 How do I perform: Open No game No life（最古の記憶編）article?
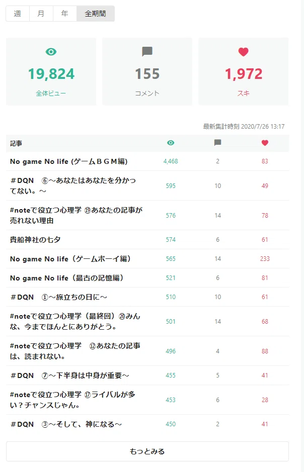click(x=67, y=278)
